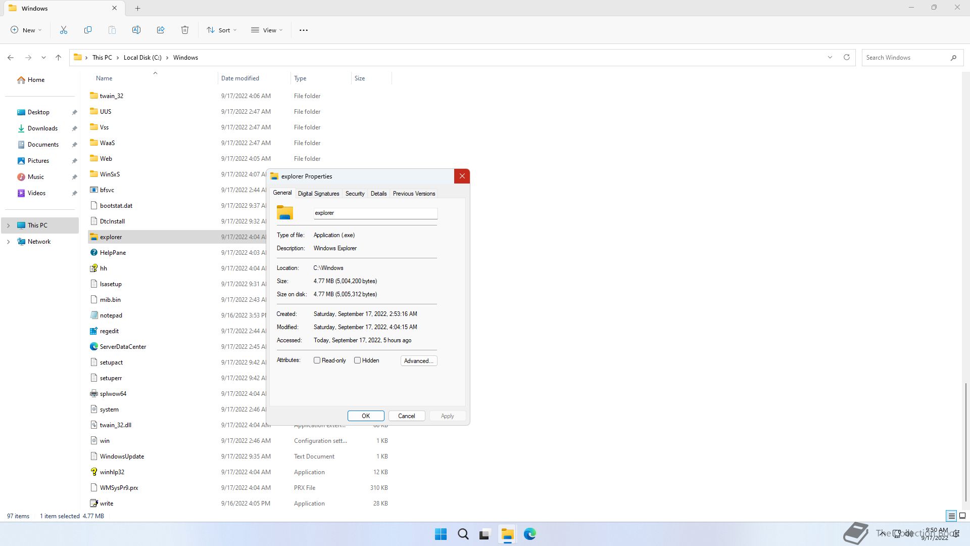This screenshot has height=546, width=970.
Task: Select the hh help application
Action: click(103, 268)
